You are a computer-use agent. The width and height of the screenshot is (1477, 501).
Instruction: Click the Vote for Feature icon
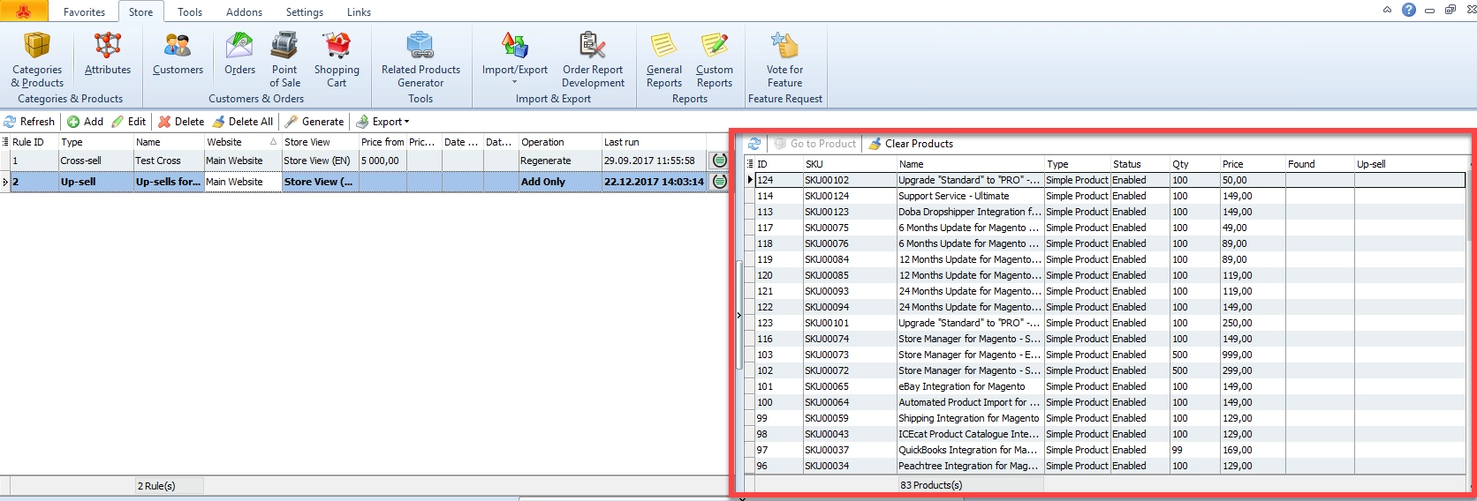(x=784, y=44)
